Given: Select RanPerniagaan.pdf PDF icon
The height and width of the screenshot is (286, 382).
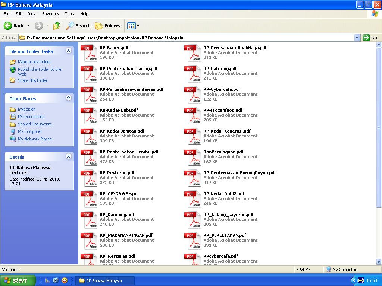Looking at the screenshot, I should (x=193, y=158).
